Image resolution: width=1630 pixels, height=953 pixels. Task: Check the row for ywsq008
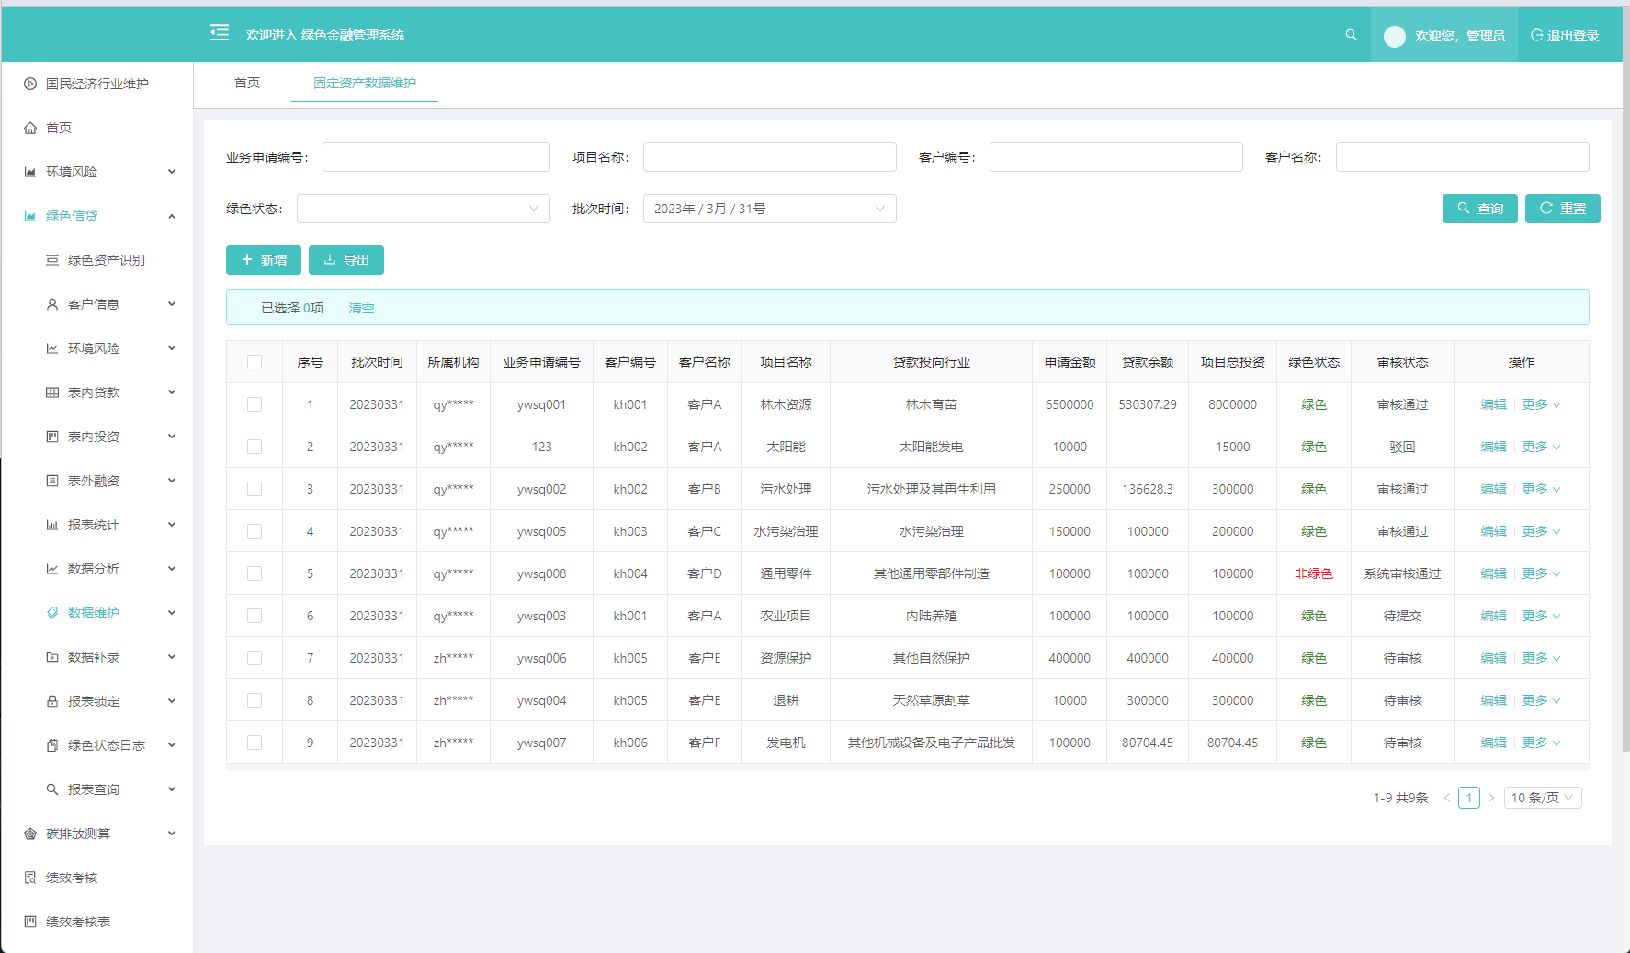click(x=255, y=573)
